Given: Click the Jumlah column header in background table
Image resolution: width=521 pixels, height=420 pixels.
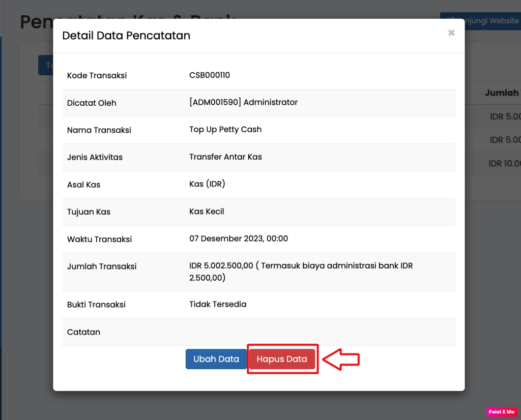Looking at the screenshot, I should (x=502, y=93).
